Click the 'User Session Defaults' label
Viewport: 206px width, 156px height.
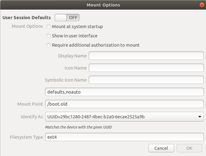pyautogui.click(x=27, y=18)
